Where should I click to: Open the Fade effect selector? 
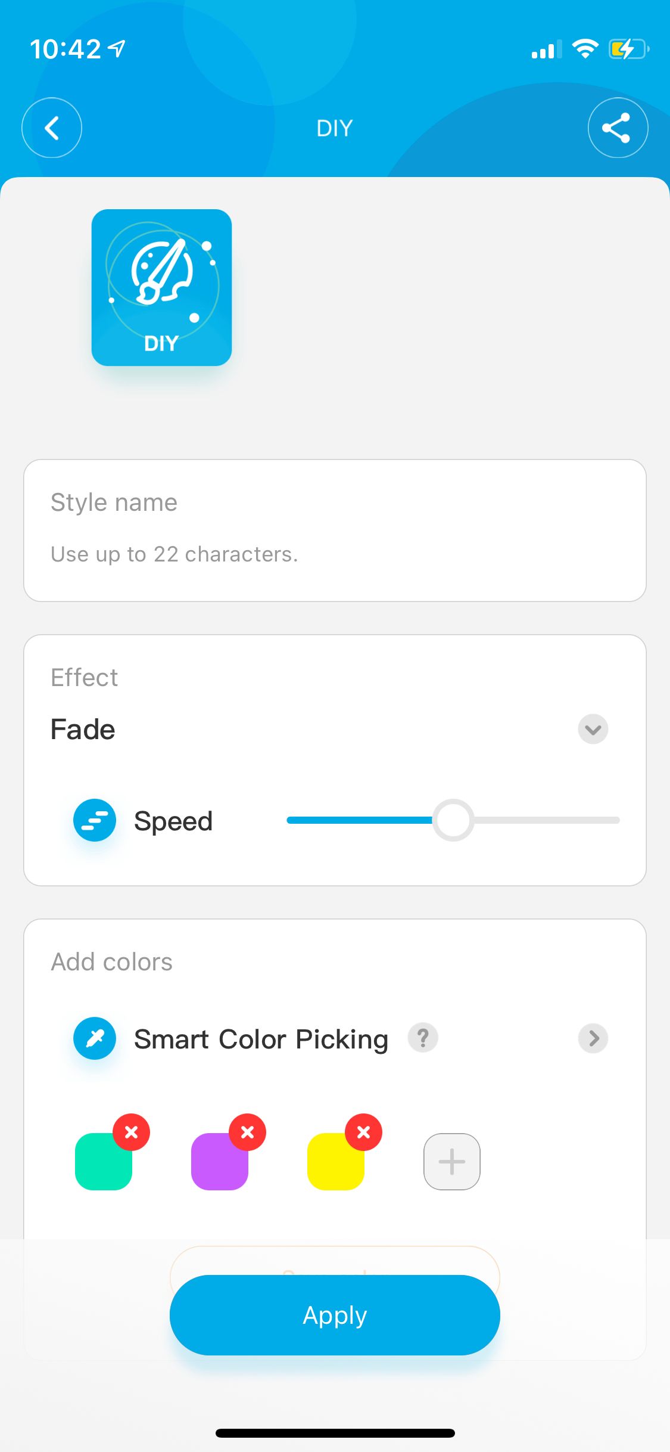tap(83, 729)
